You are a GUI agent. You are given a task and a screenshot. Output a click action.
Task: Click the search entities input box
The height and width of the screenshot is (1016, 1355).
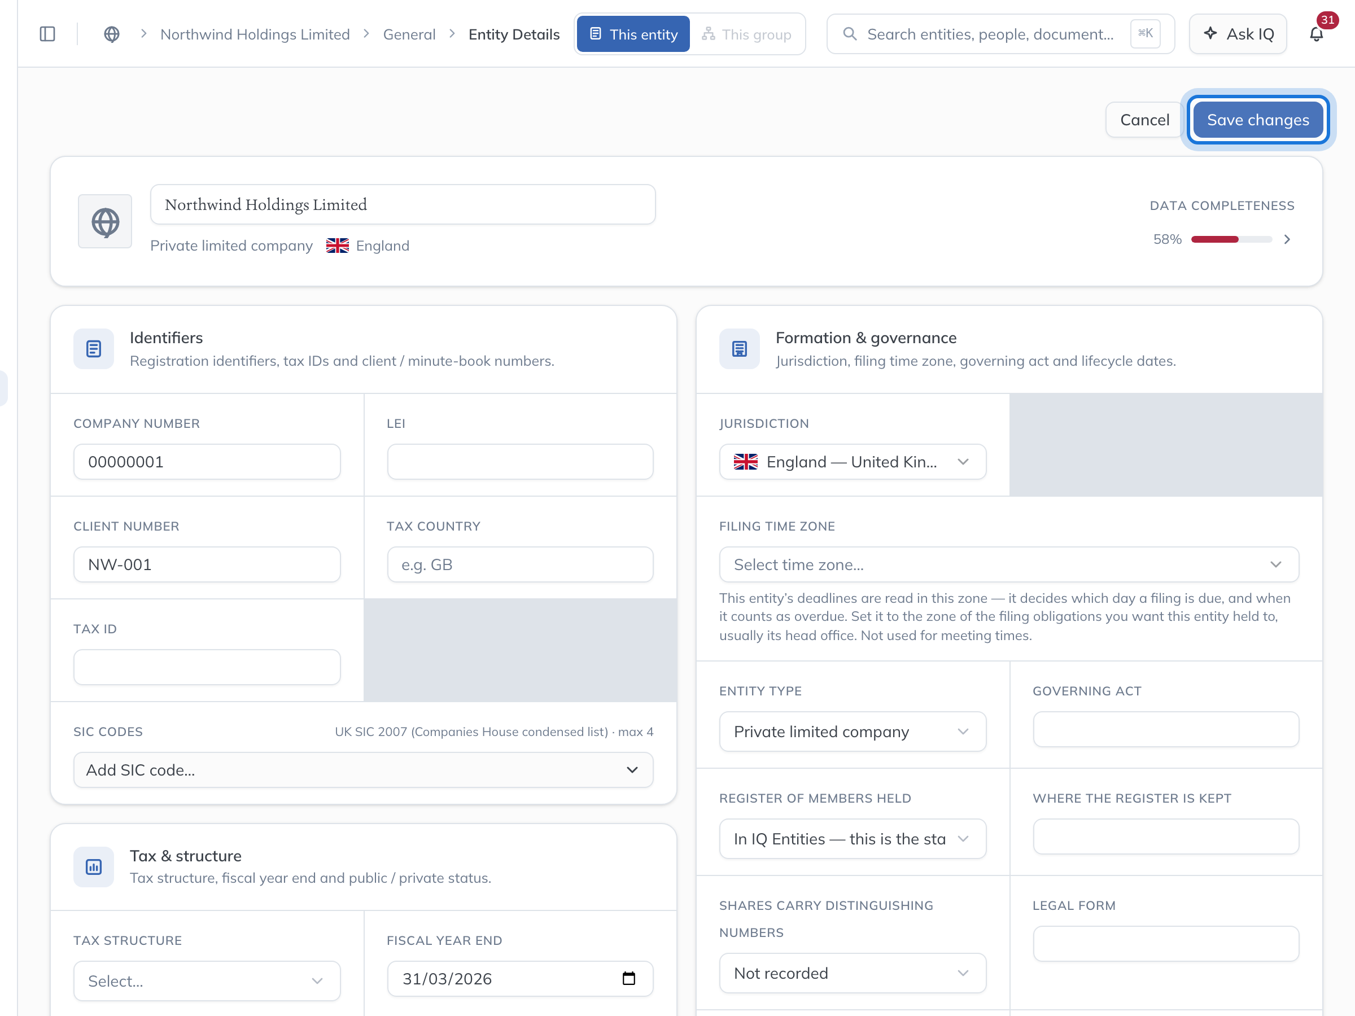coord(1000,34)
